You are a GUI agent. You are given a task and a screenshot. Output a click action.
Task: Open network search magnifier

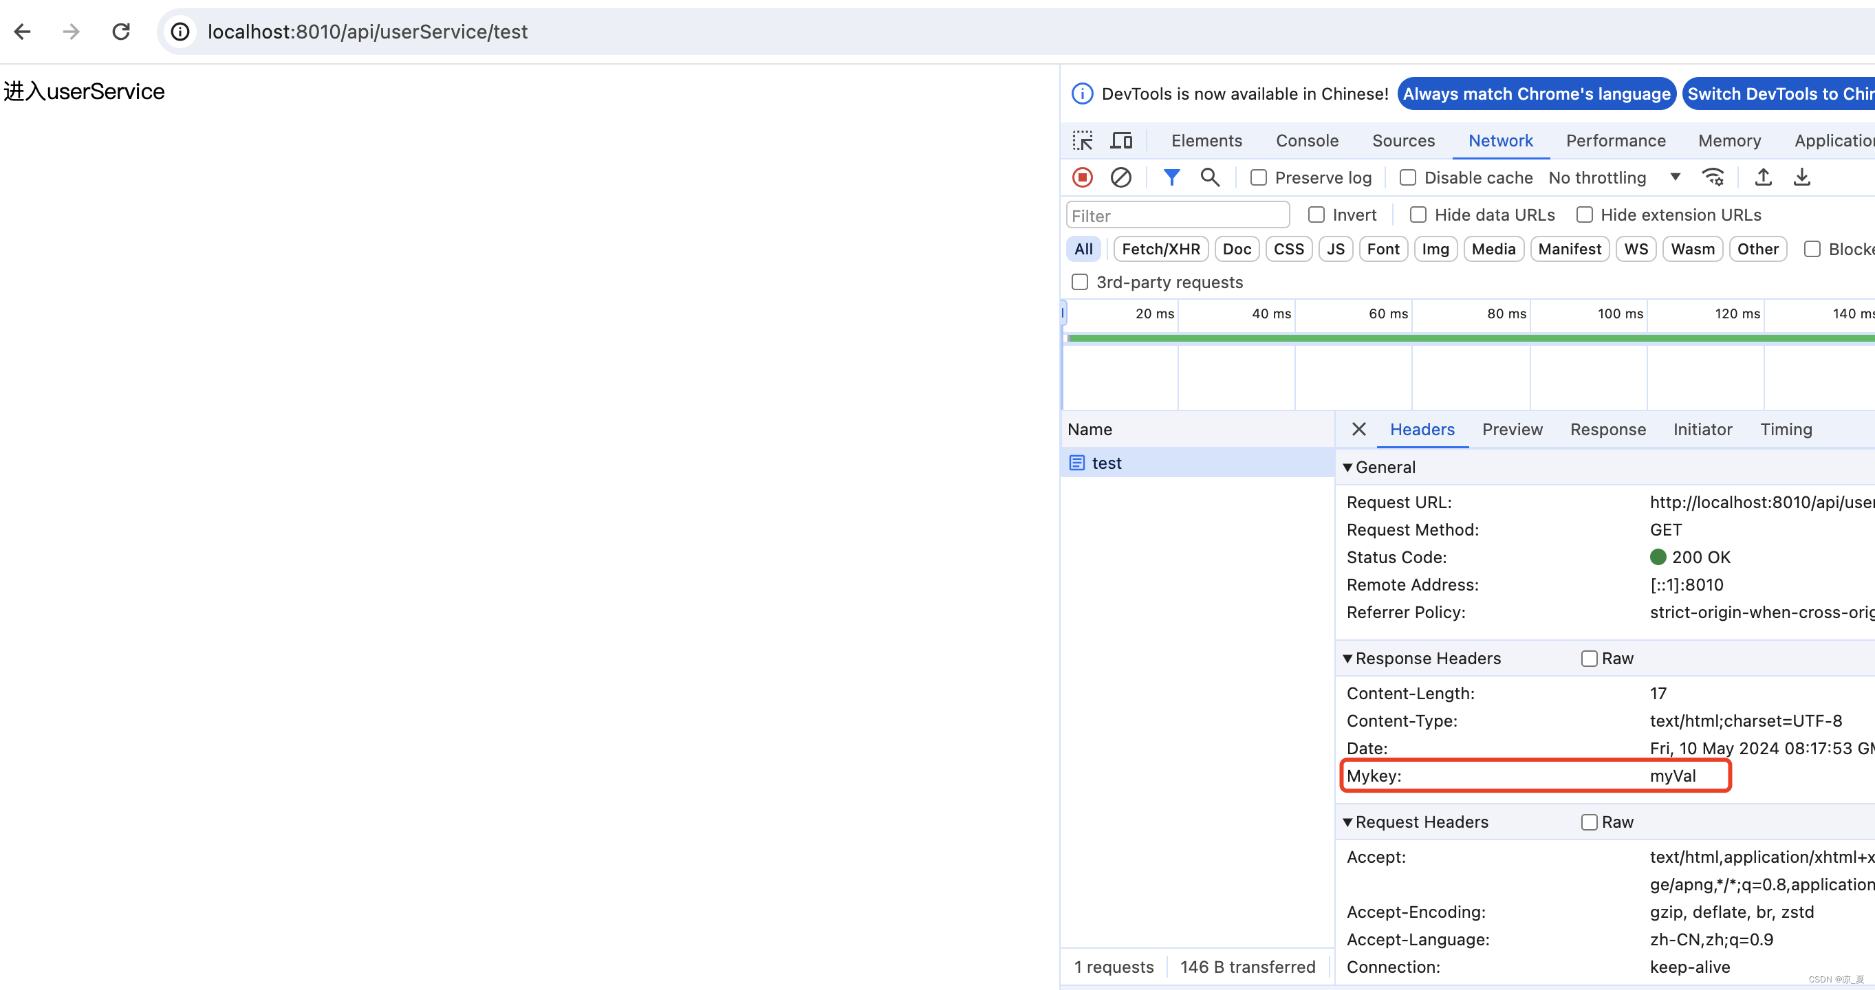pos(1210,178)
